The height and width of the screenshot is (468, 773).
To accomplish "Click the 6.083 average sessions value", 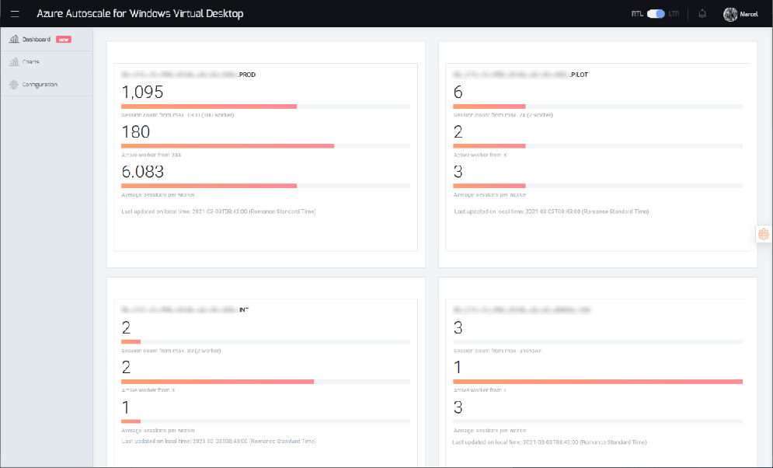I will click(142, 172).
